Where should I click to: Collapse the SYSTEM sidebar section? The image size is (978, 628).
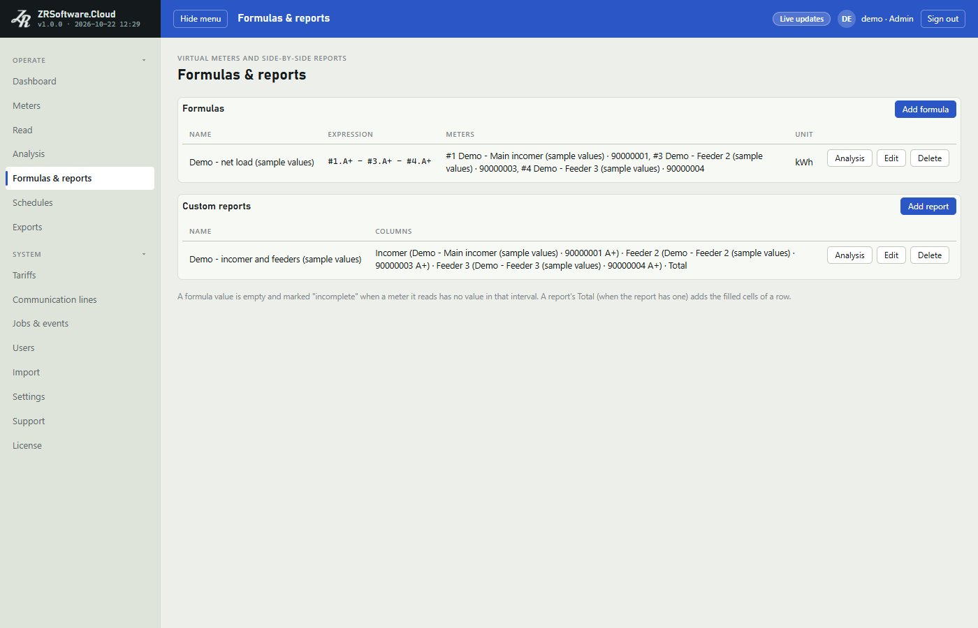coord(80,254)
